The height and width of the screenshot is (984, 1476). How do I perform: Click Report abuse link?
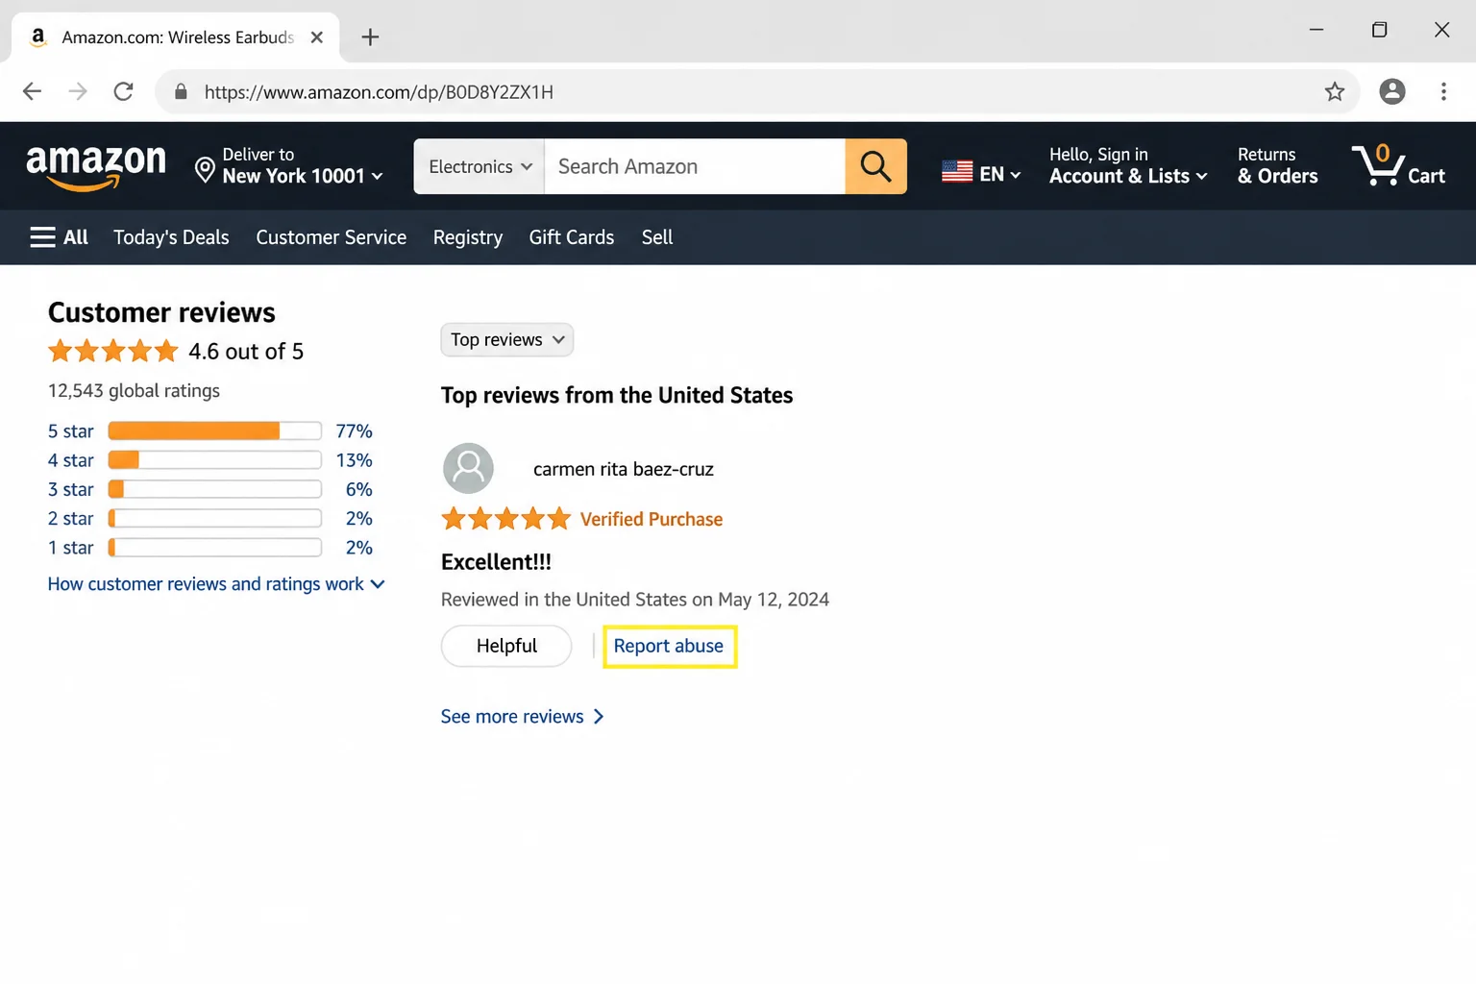[x=669, y=646]
